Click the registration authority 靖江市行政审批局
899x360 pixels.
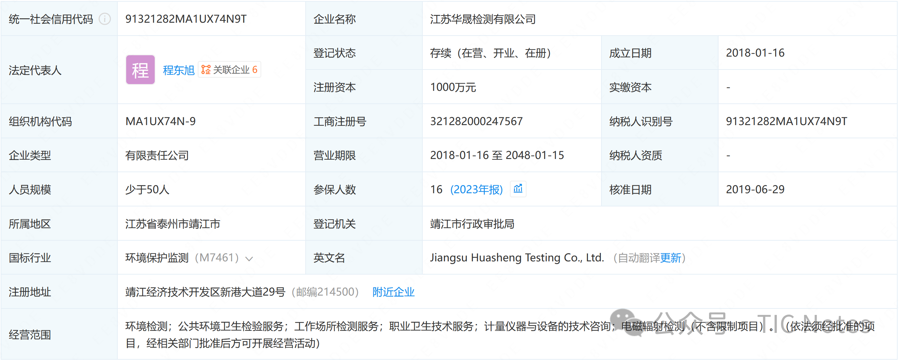[472, 224]
